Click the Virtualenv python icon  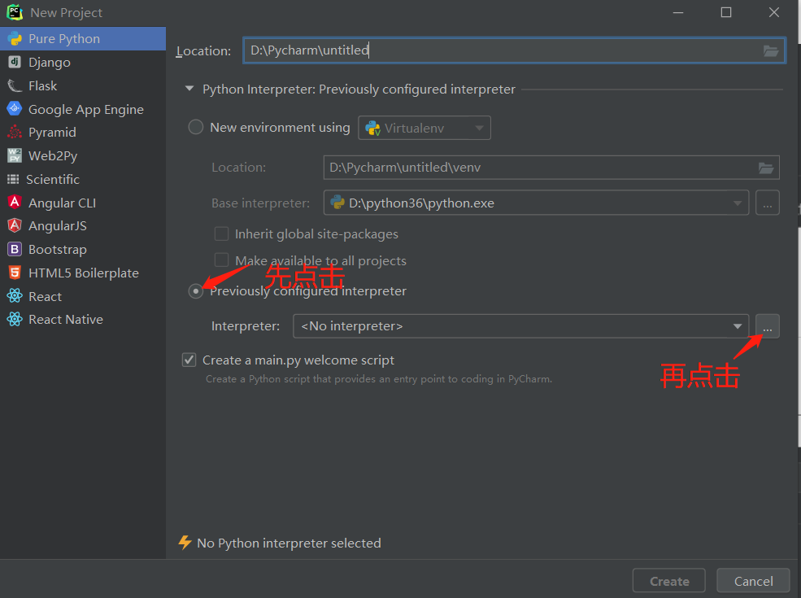[373, 128]
